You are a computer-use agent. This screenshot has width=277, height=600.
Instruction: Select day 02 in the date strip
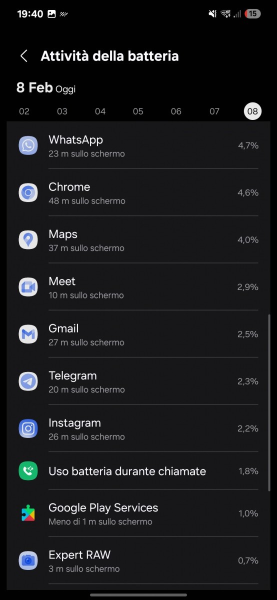coord(24,111)
